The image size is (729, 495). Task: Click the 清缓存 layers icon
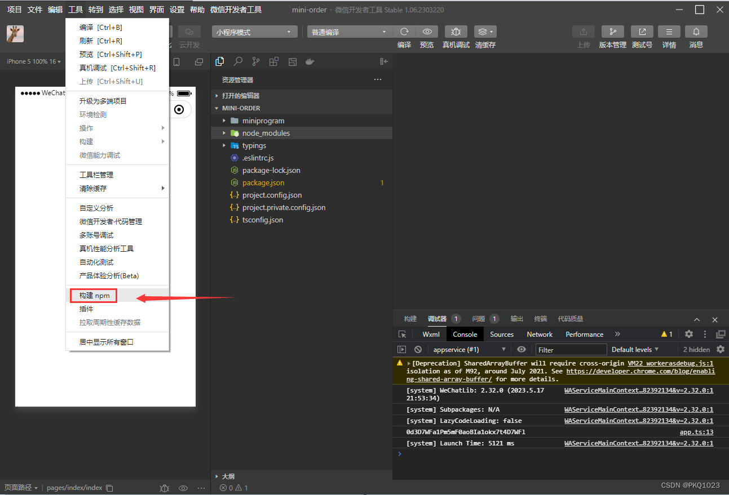coord(485,32)
